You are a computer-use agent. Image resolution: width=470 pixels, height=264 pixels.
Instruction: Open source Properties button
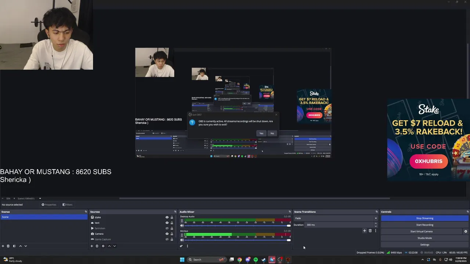click(49, 205)
